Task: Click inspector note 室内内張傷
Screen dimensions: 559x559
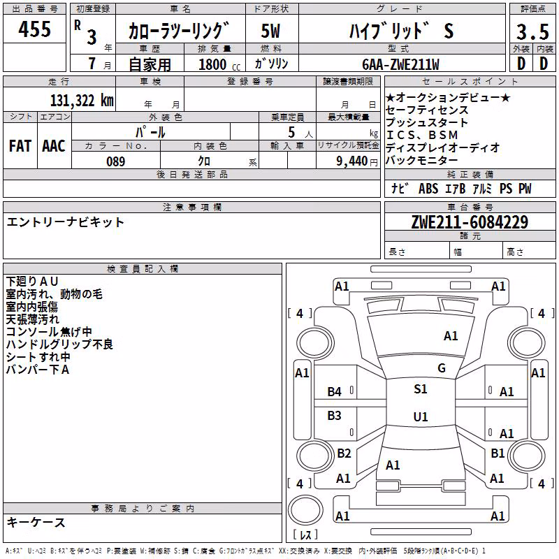Action: (31, 307)
